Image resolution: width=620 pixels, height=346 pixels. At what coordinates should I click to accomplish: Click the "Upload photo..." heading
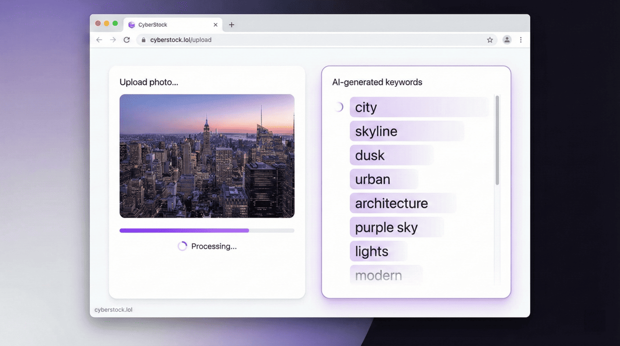click(149, 82)
